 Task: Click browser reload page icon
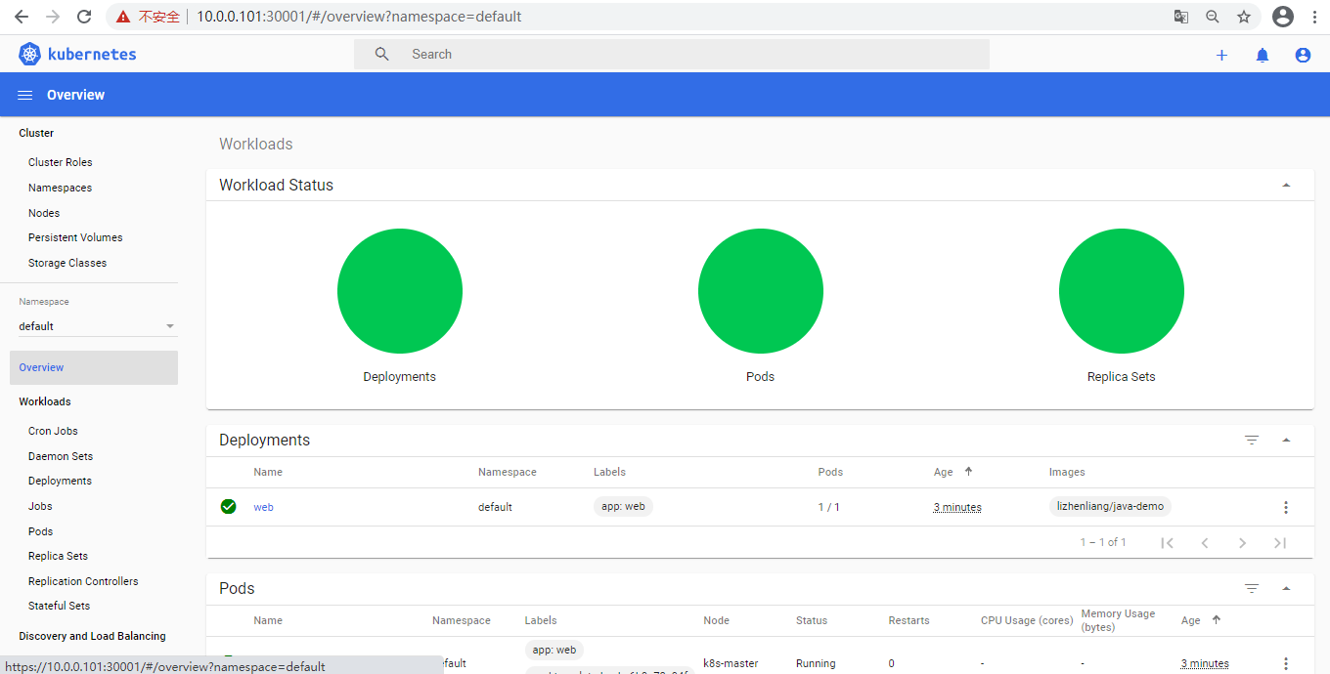pos(84,17)
